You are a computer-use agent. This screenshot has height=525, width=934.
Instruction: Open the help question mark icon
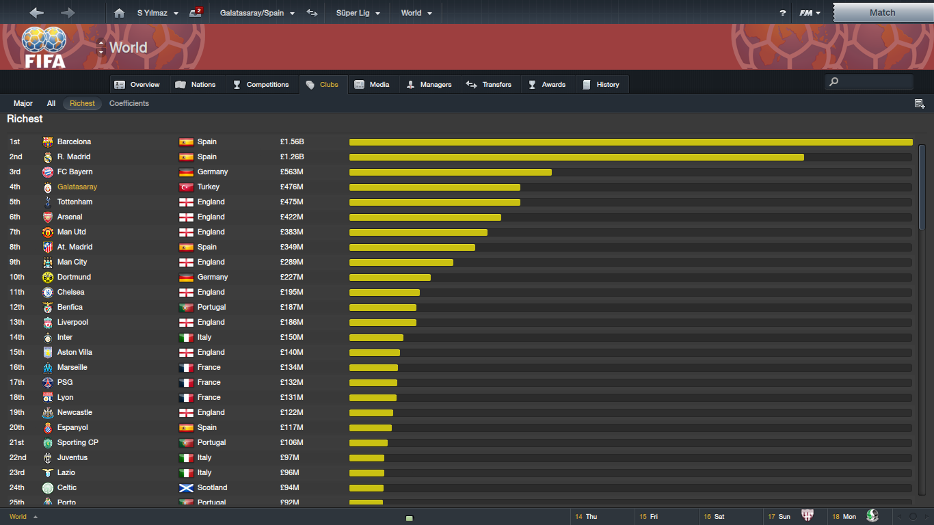782,13
